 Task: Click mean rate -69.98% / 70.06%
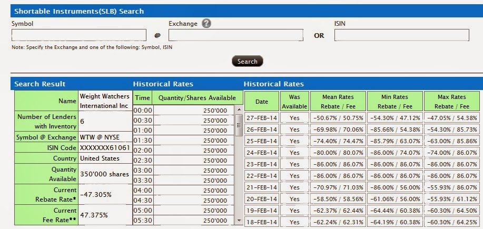pos(338,130)
